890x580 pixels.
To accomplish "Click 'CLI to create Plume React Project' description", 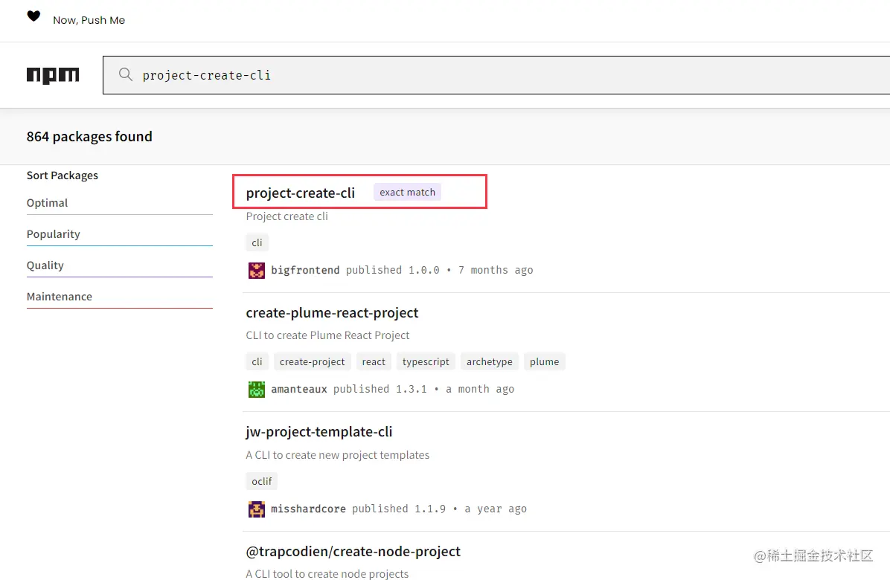I will click(x=327, y=335).
